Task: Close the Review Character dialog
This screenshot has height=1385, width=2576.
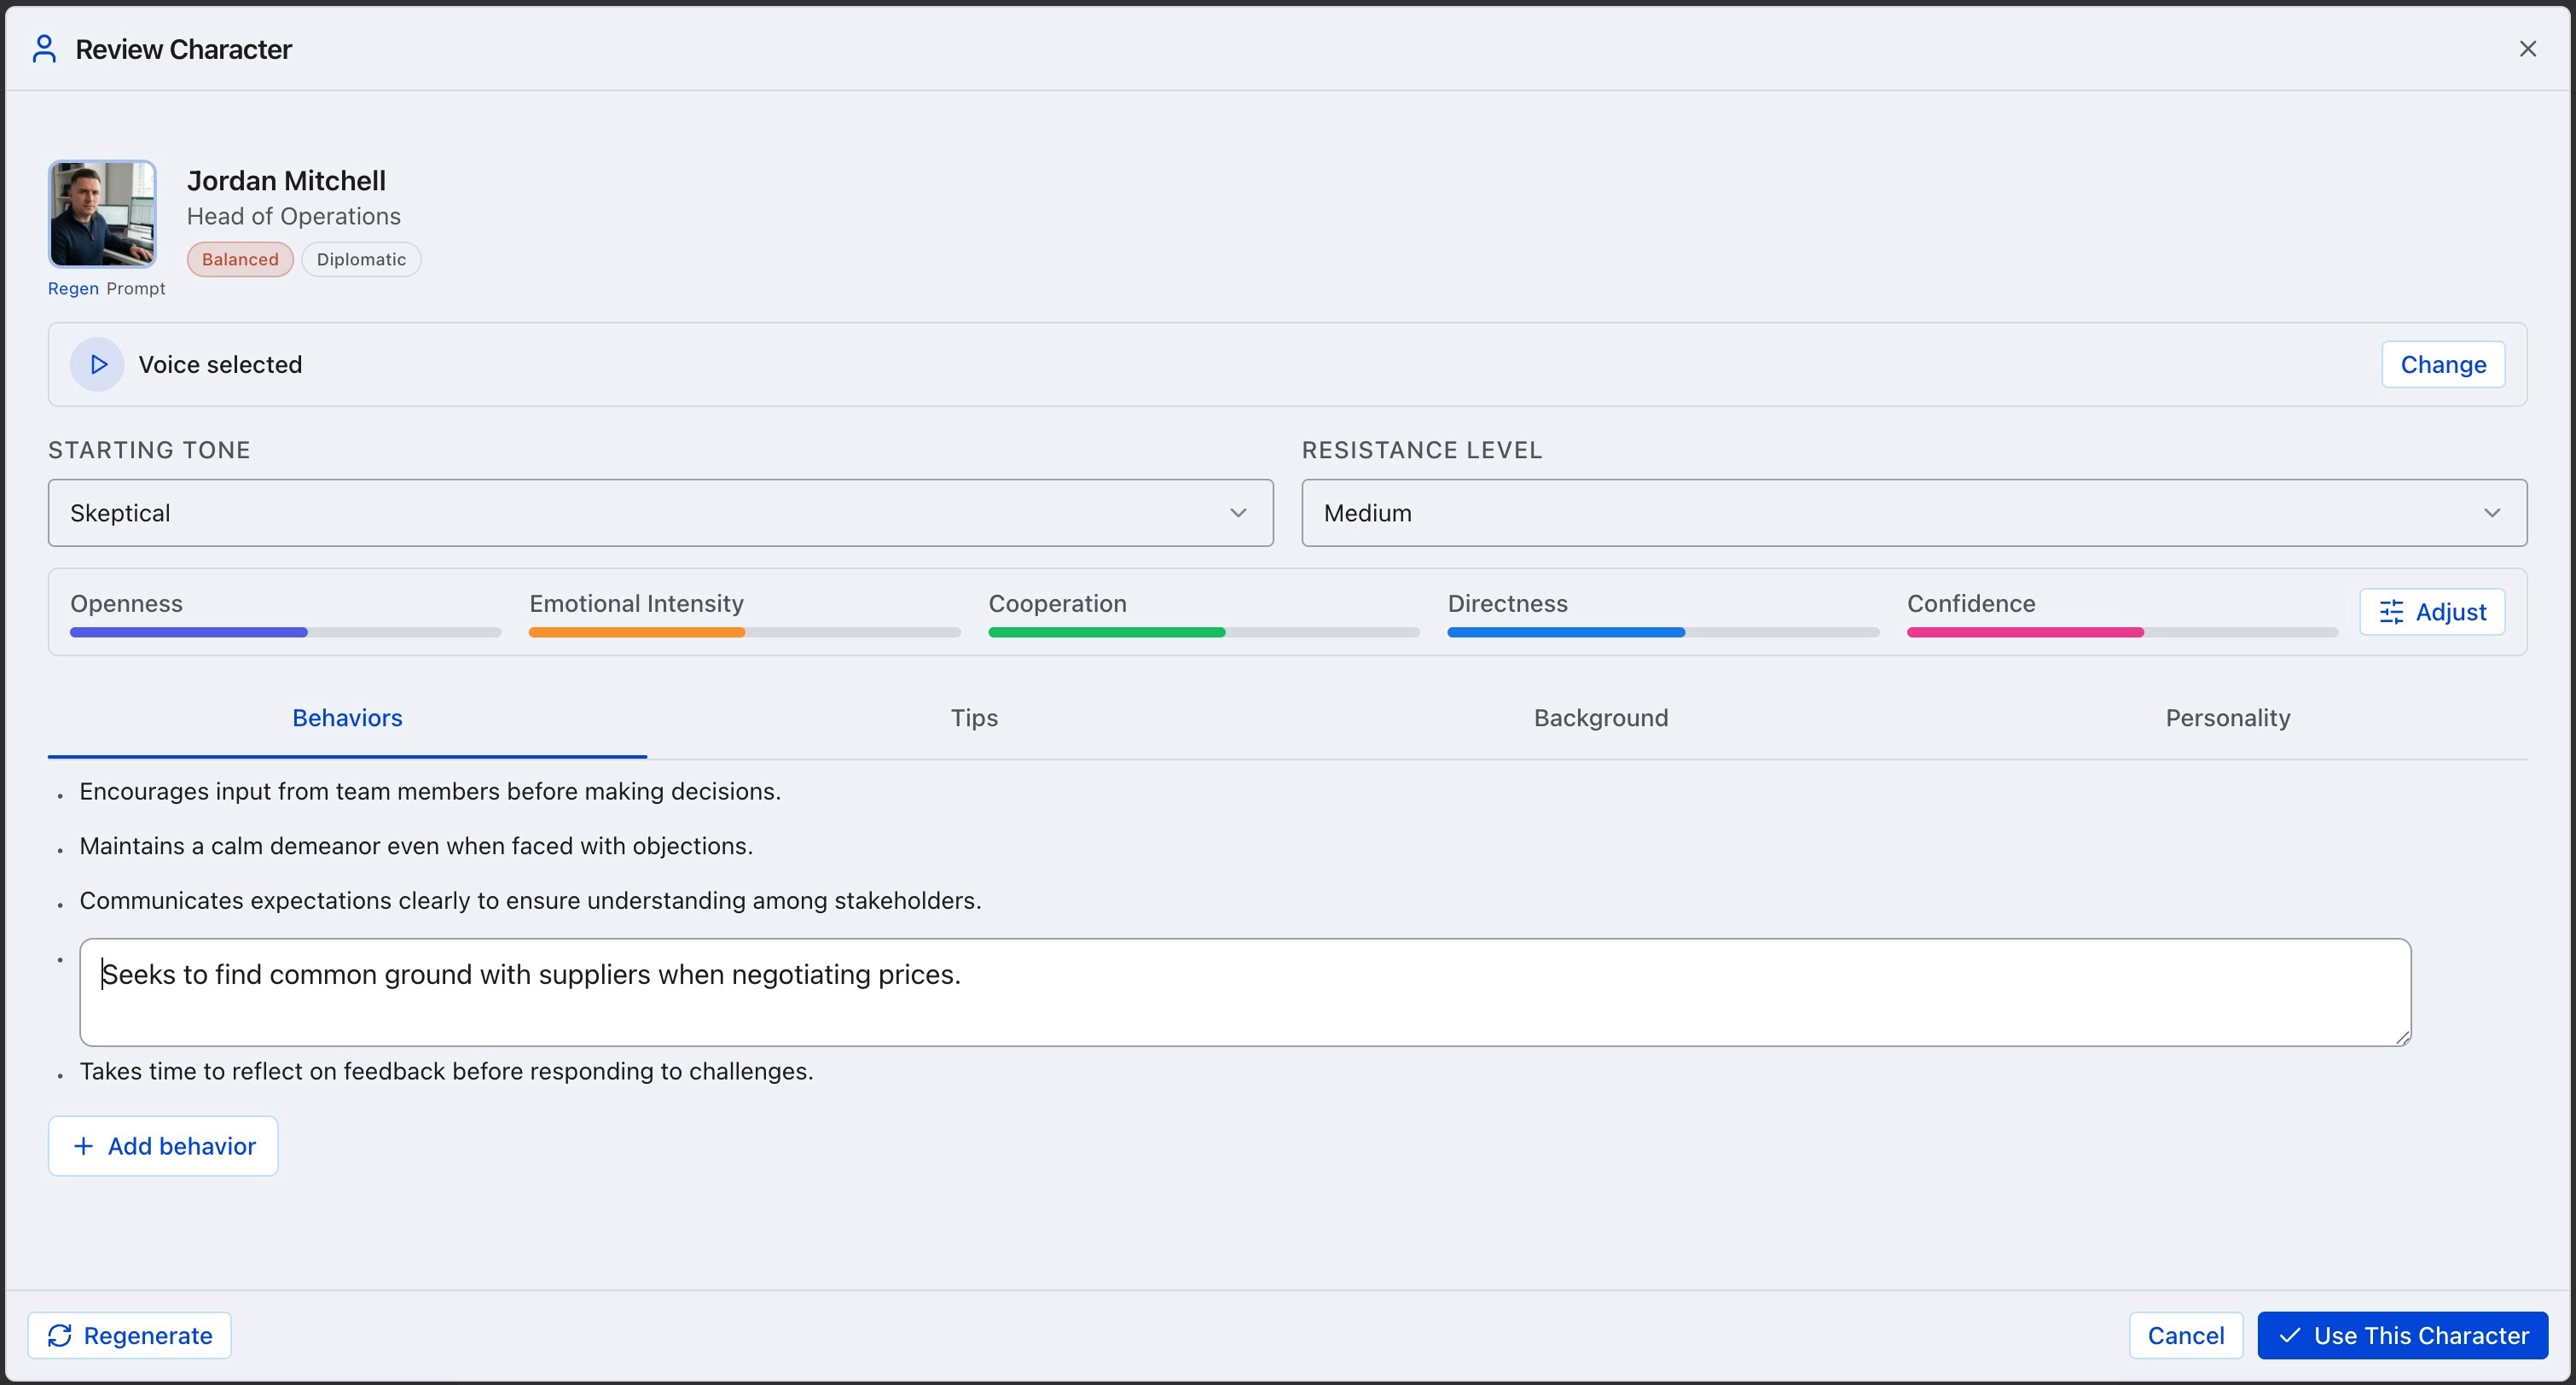Action: (x=2527, y=49)
